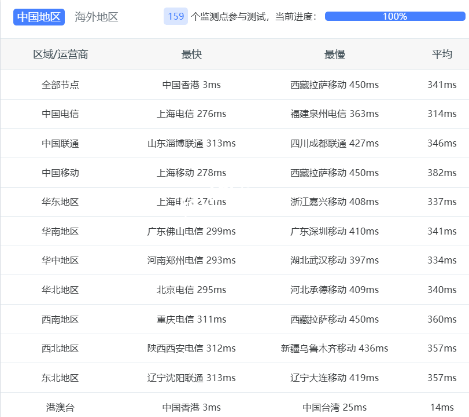Select 河南郑州电信 293ms entry
Screen dimensions: 469x417
coord(191,261)
